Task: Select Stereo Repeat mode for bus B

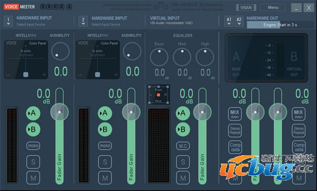Action: 299,130
